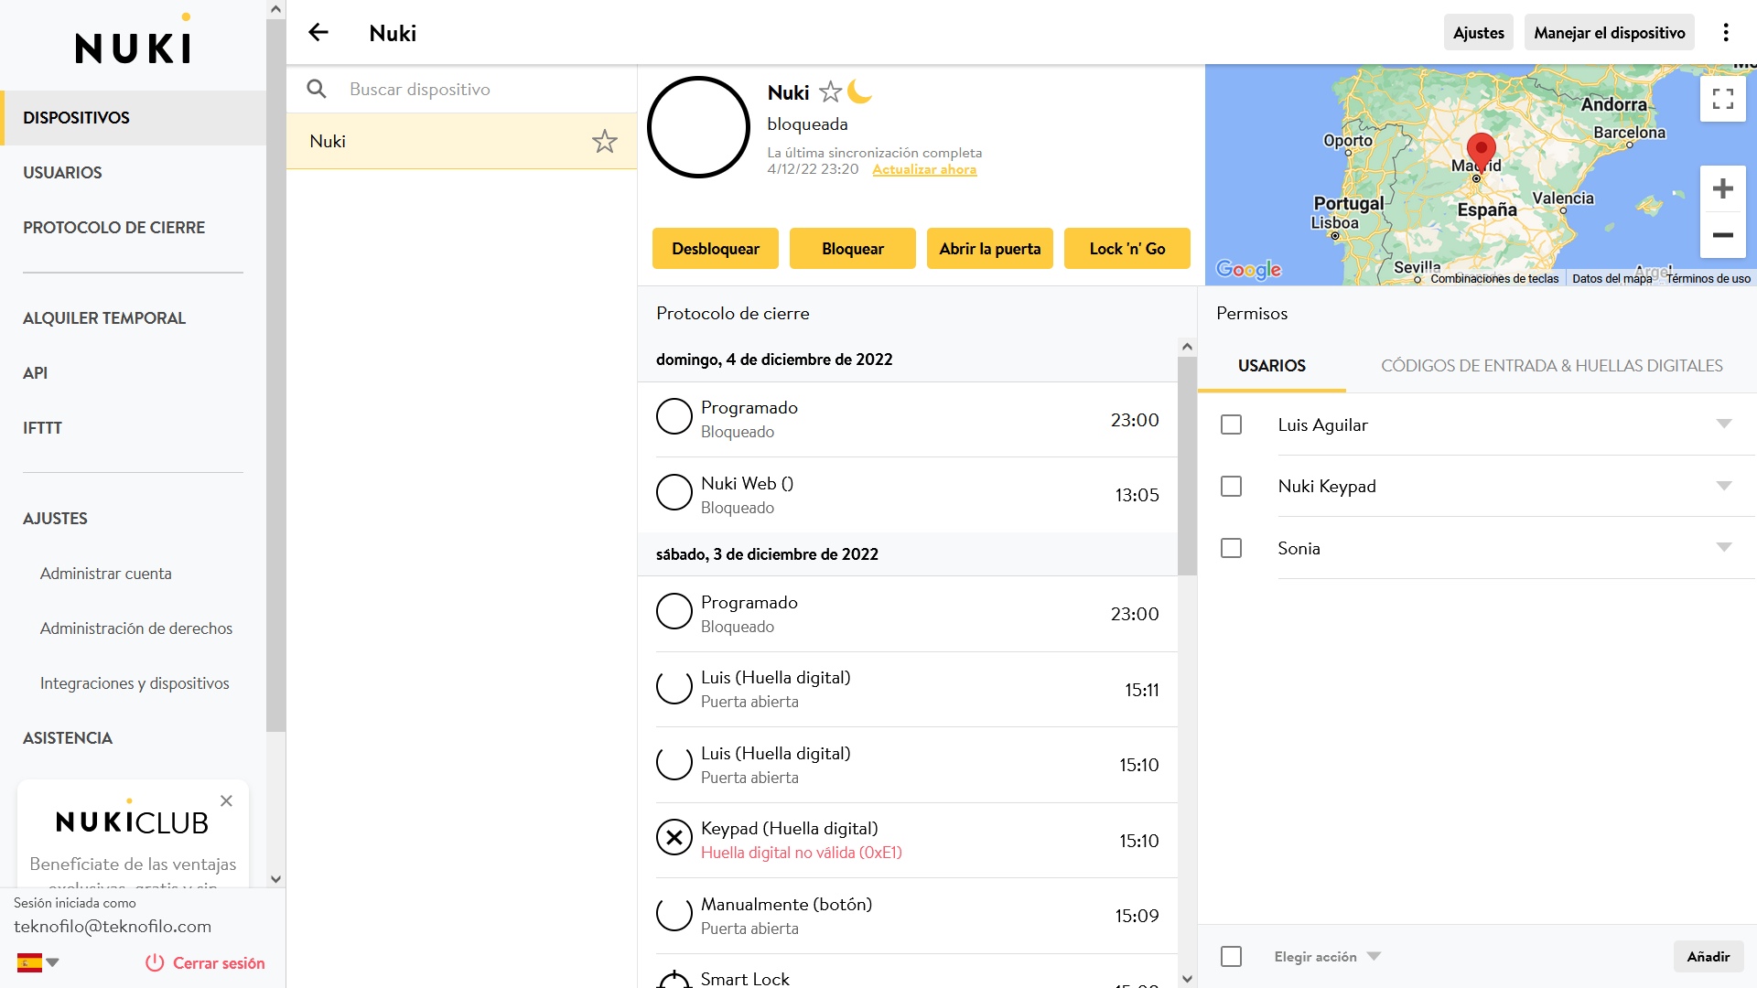Zoom in on the map
1757x988 pixels.
1723,188
